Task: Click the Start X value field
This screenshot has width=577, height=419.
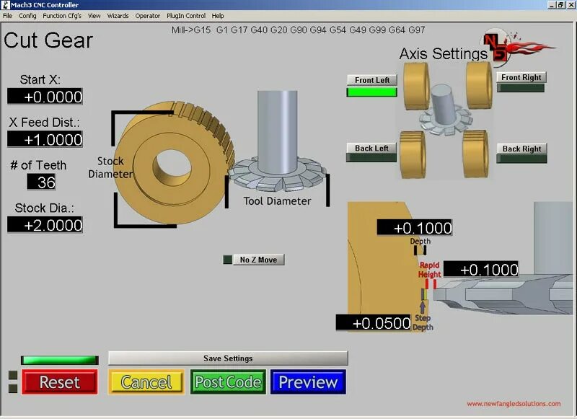Action: [x=45, y=97]
